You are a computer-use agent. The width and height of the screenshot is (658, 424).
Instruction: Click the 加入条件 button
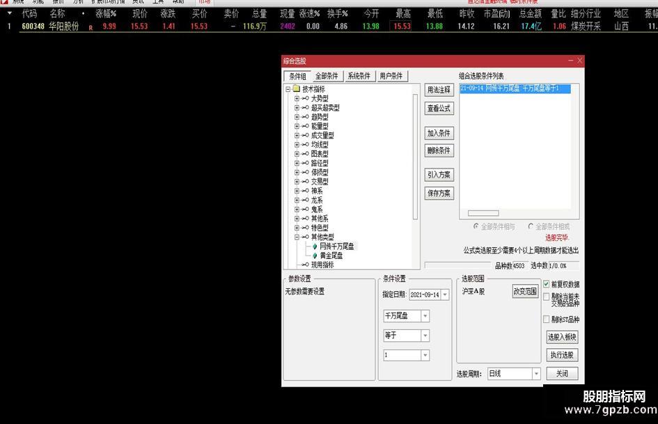coord(439,133)
